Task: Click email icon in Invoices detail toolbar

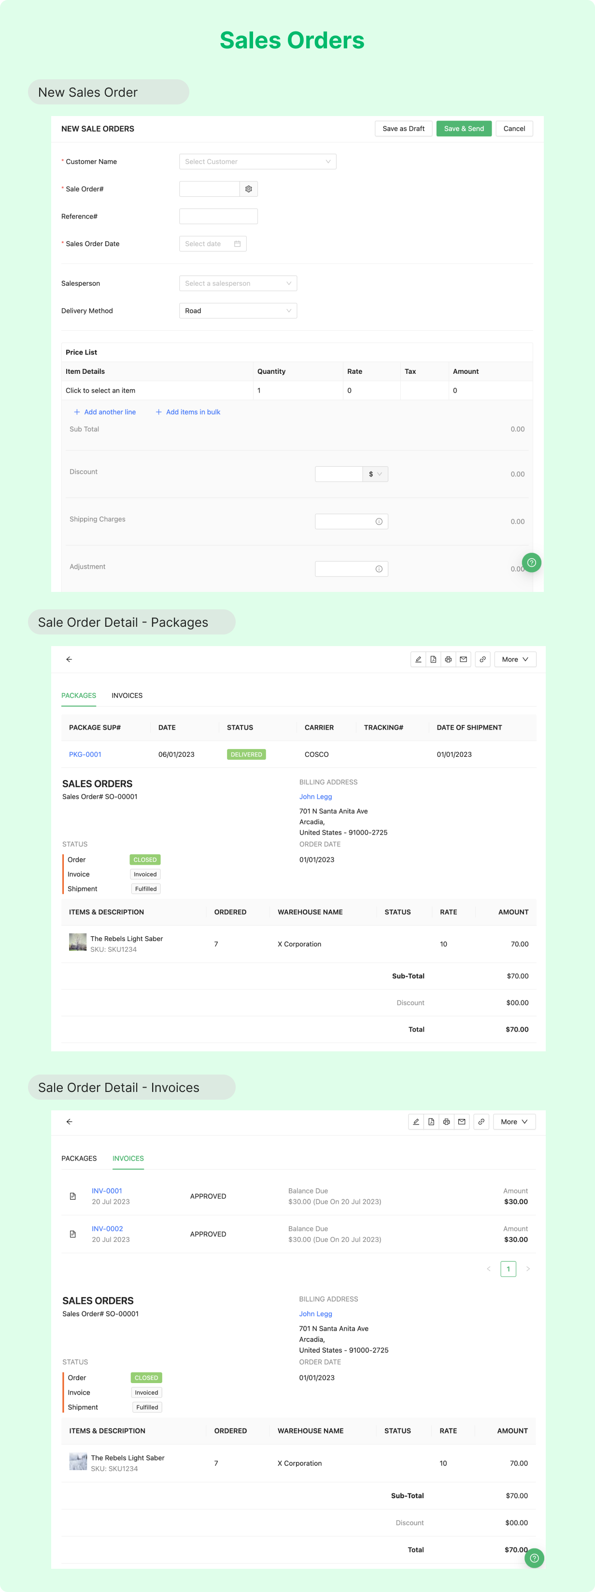Action: [x=462, y=1121]
